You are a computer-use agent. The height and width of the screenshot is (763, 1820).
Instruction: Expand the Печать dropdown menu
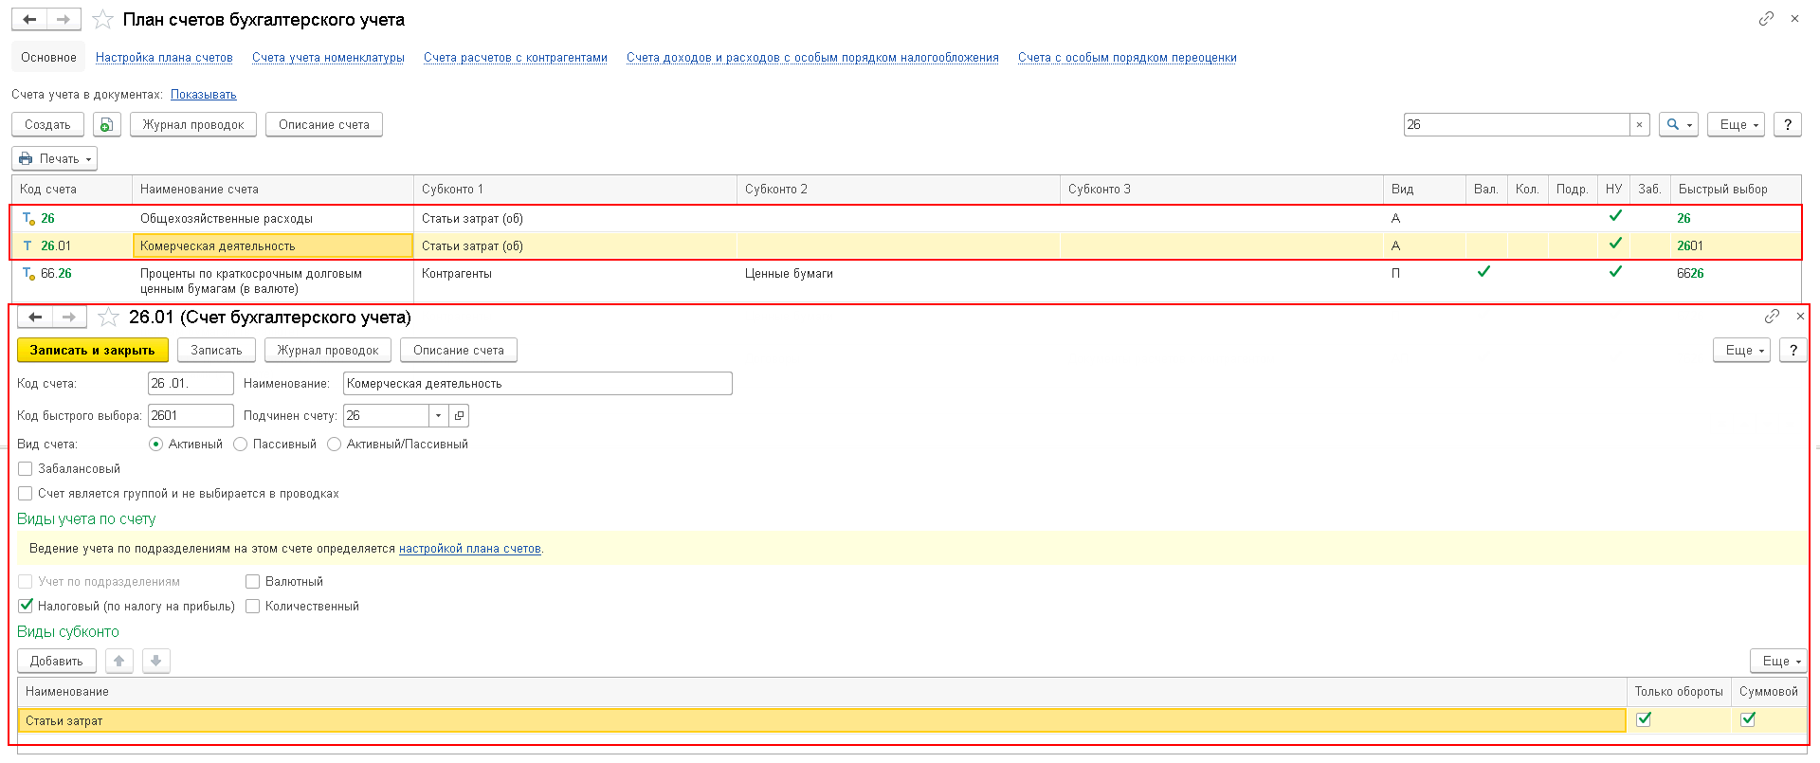[55, 159]
